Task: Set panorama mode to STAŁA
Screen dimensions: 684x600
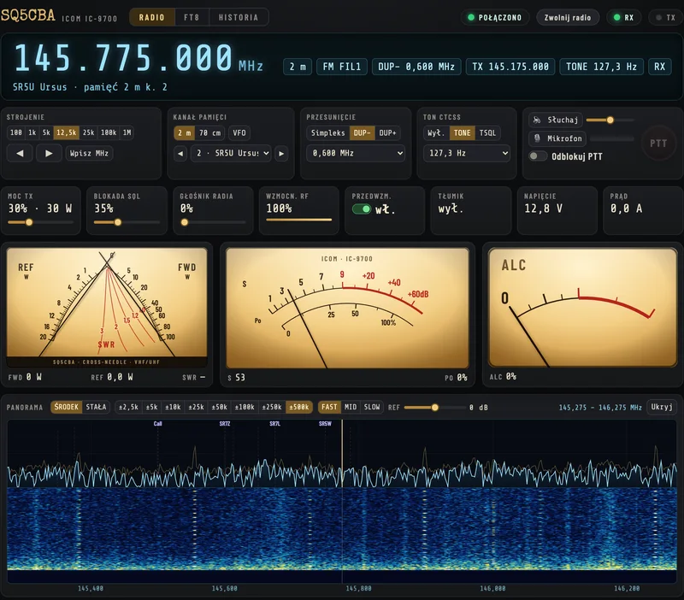Action: 96,407
